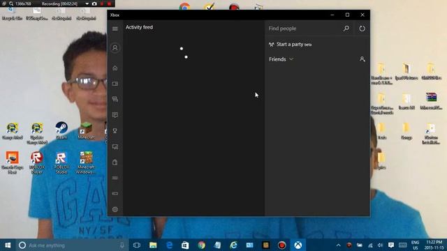This screenshot has height=251, width=447.
Task: Launch Microsoft Edge from taskbar
Action: click(x=169, y=245)
